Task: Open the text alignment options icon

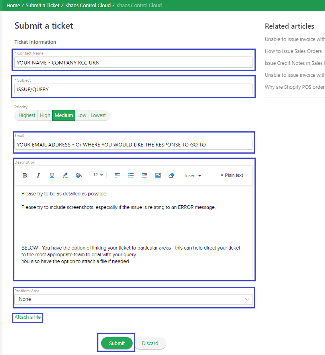Action: point(117,176)
